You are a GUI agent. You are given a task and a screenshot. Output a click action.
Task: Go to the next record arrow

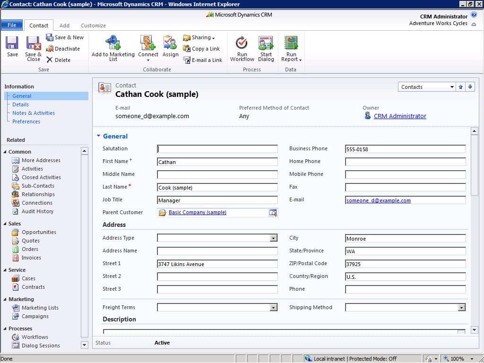470,87
